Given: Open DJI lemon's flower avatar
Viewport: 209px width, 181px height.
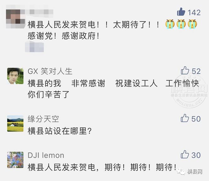Looking at the screenshot, I should [x=15, y=160].
